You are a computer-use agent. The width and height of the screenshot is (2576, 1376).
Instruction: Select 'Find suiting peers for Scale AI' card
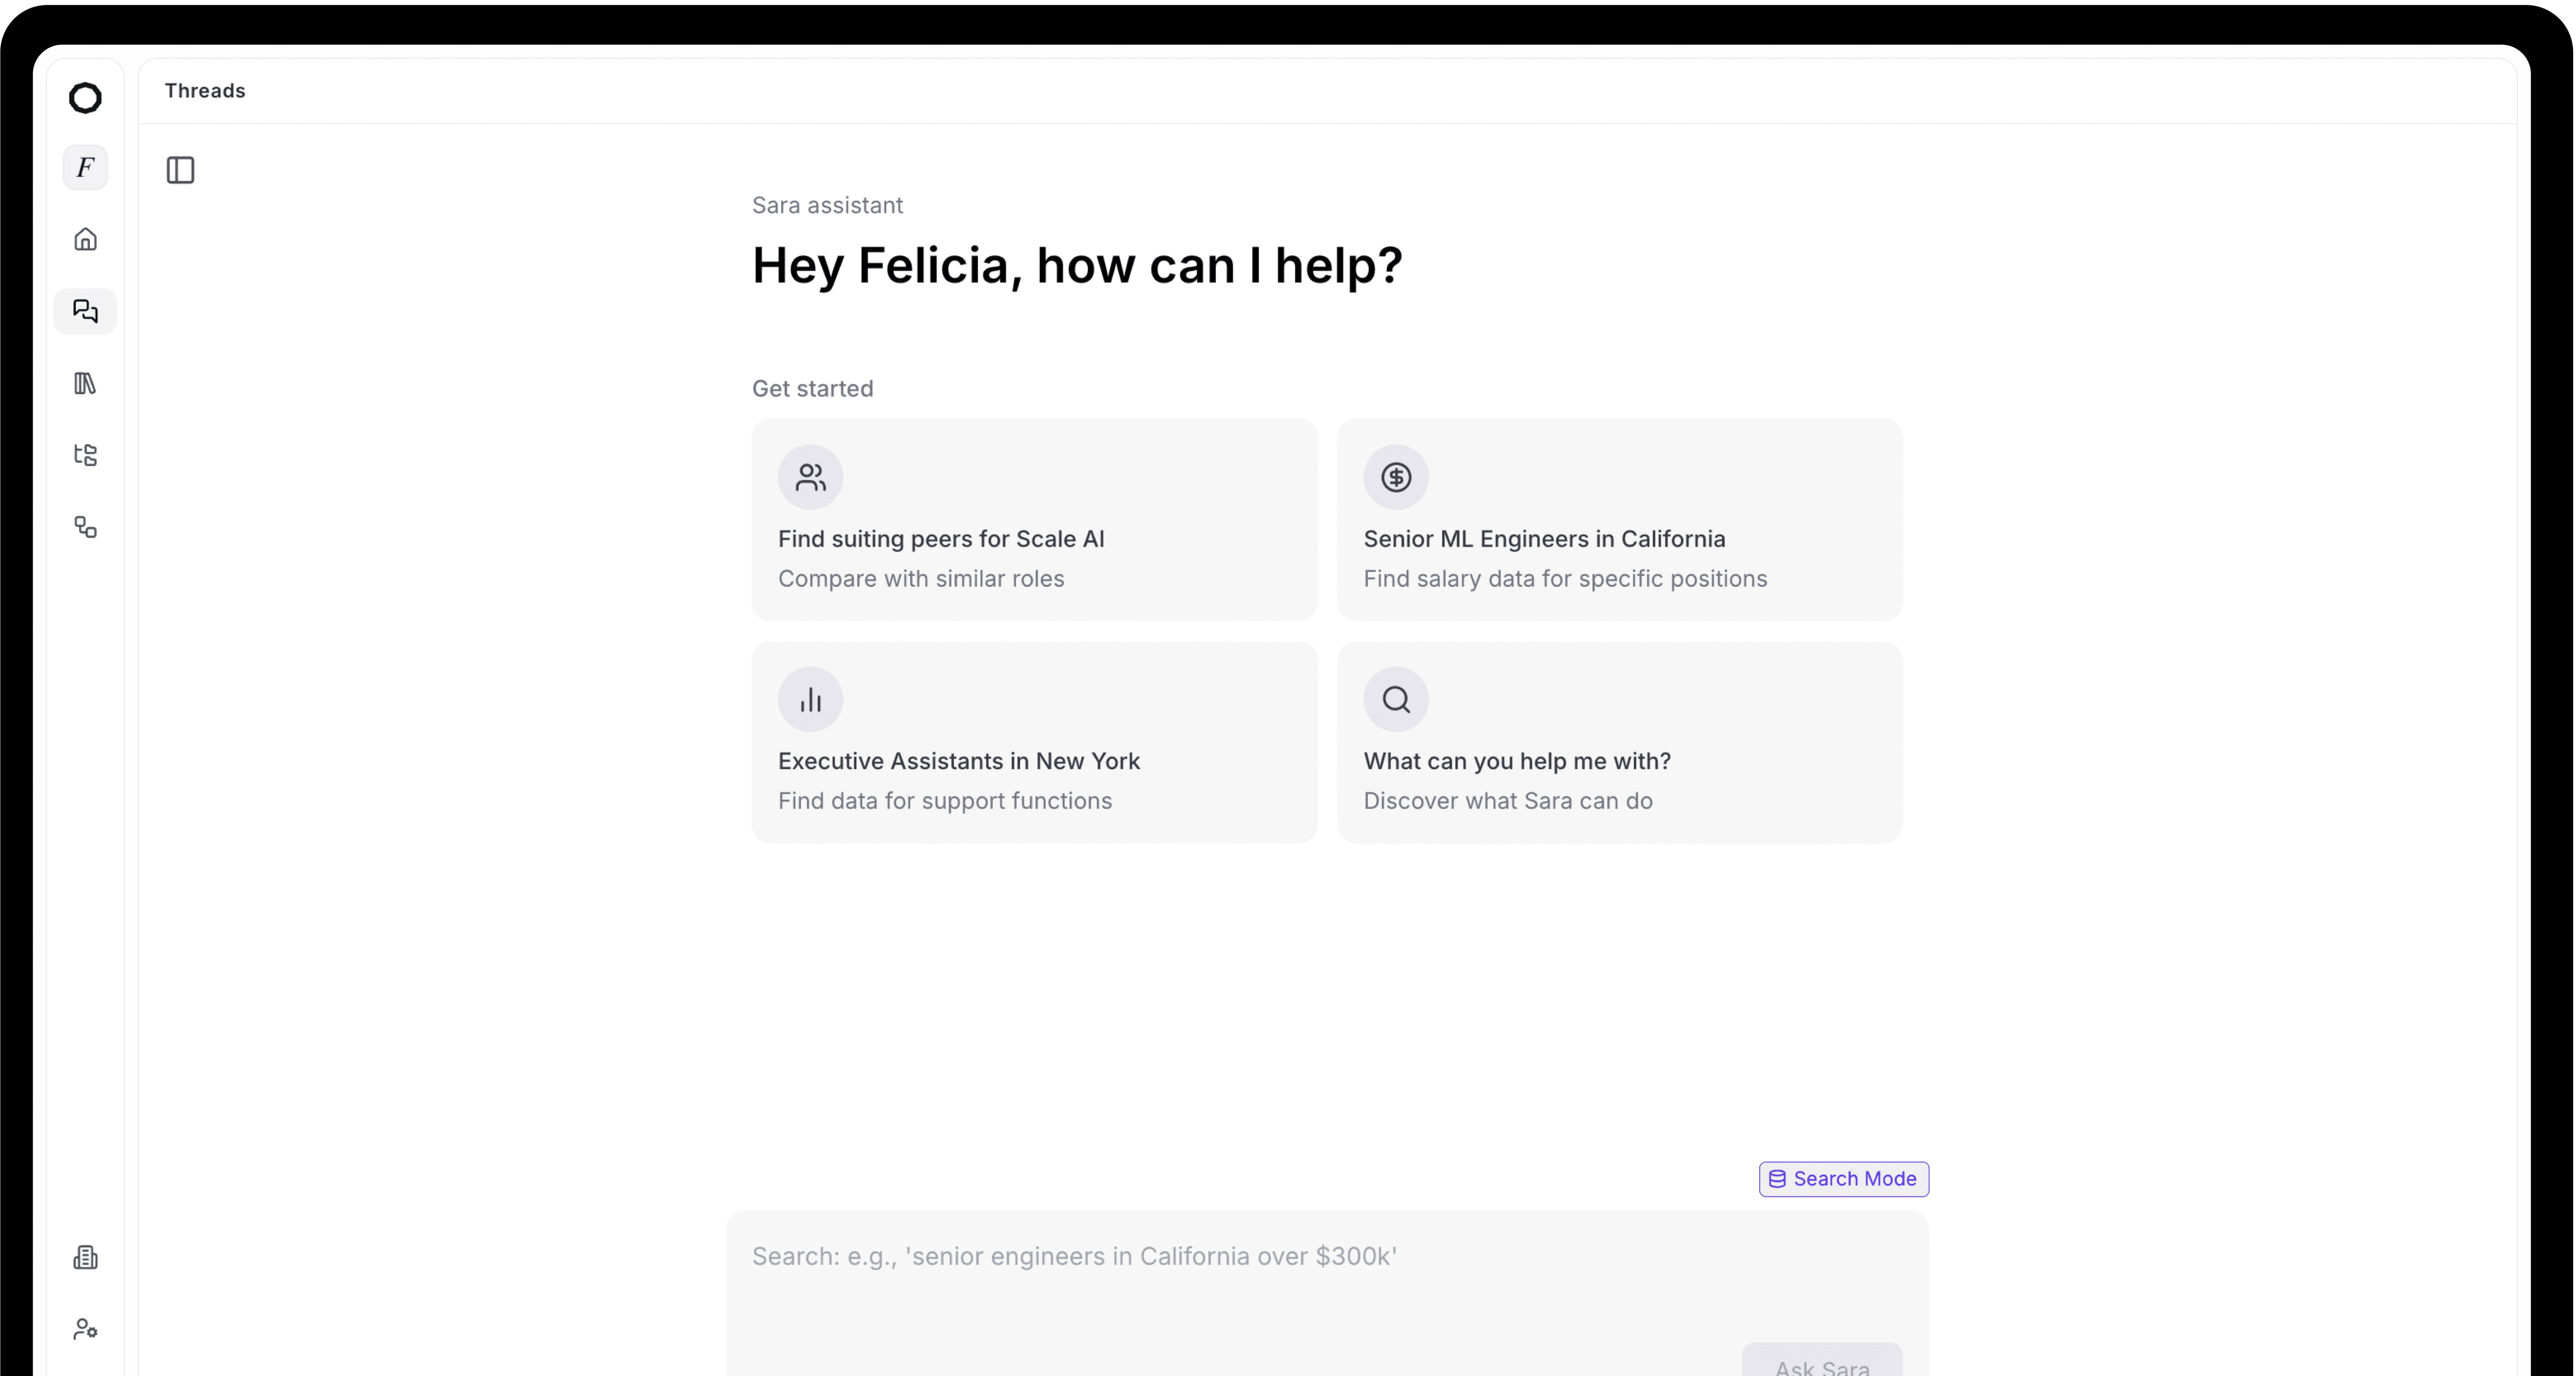click(1034, 520)
